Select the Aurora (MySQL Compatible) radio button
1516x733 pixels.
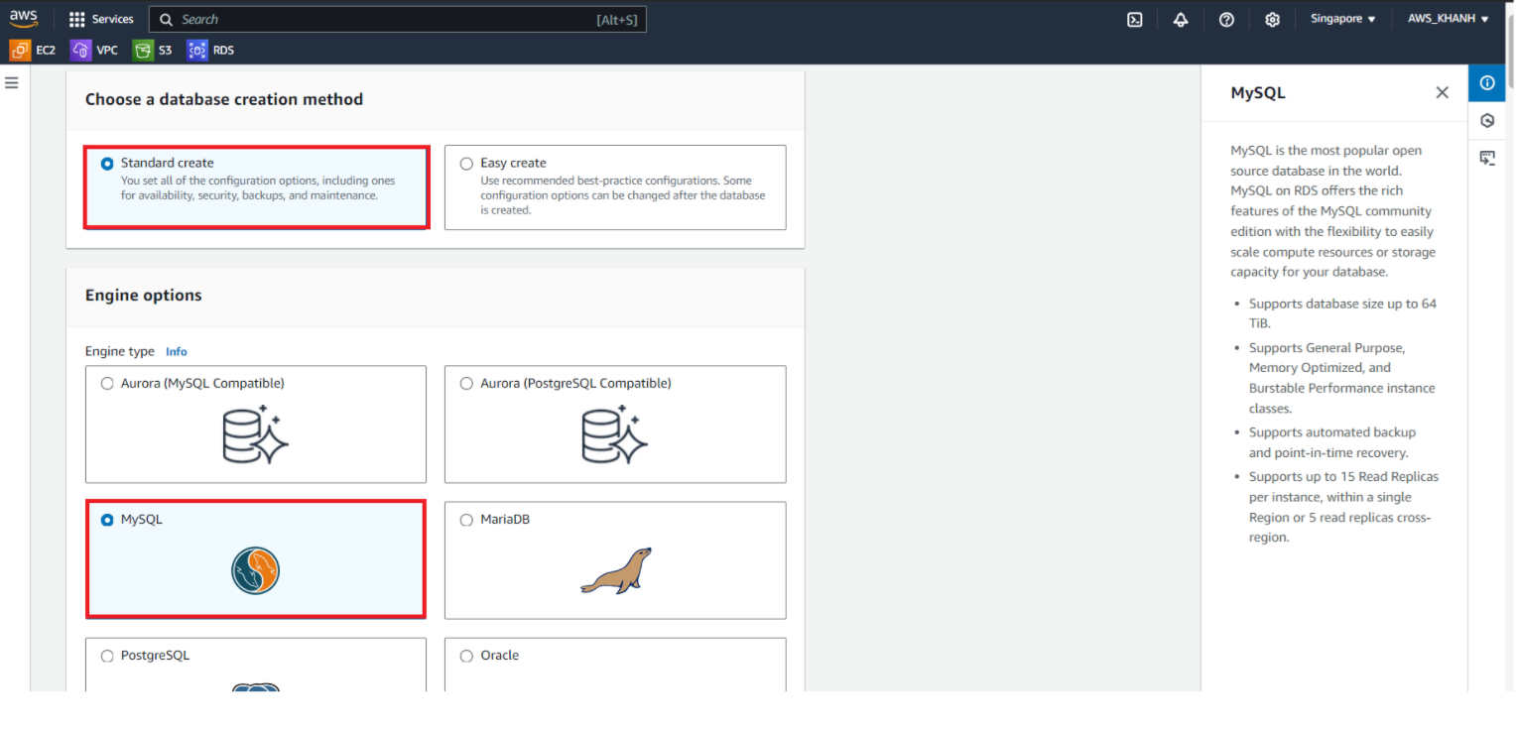coord(107,384)
